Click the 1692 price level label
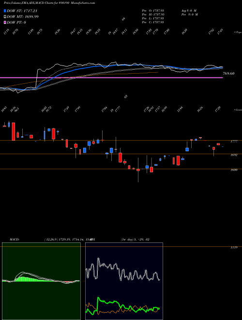This screenshot has height=320, width=242. click(234, 155)
